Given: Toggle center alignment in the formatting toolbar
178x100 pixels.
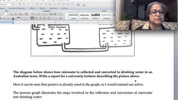Looking at the screenshot, I should click(41, 4).
